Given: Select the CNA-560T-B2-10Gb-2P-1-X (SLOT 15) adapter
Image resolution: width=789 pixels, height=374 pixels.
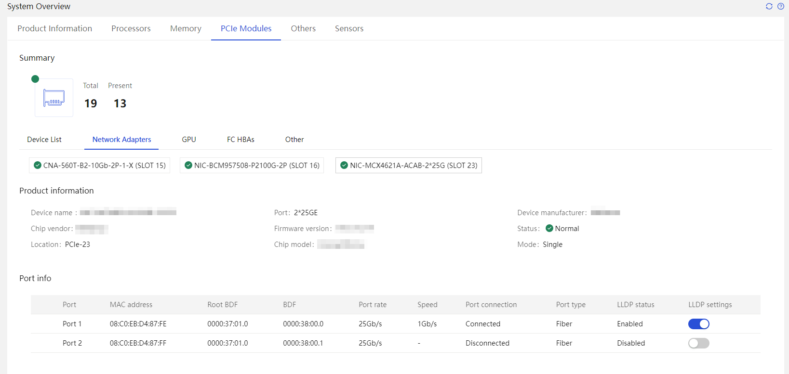Looking at the screenshot, I should [x=99, y=165].
